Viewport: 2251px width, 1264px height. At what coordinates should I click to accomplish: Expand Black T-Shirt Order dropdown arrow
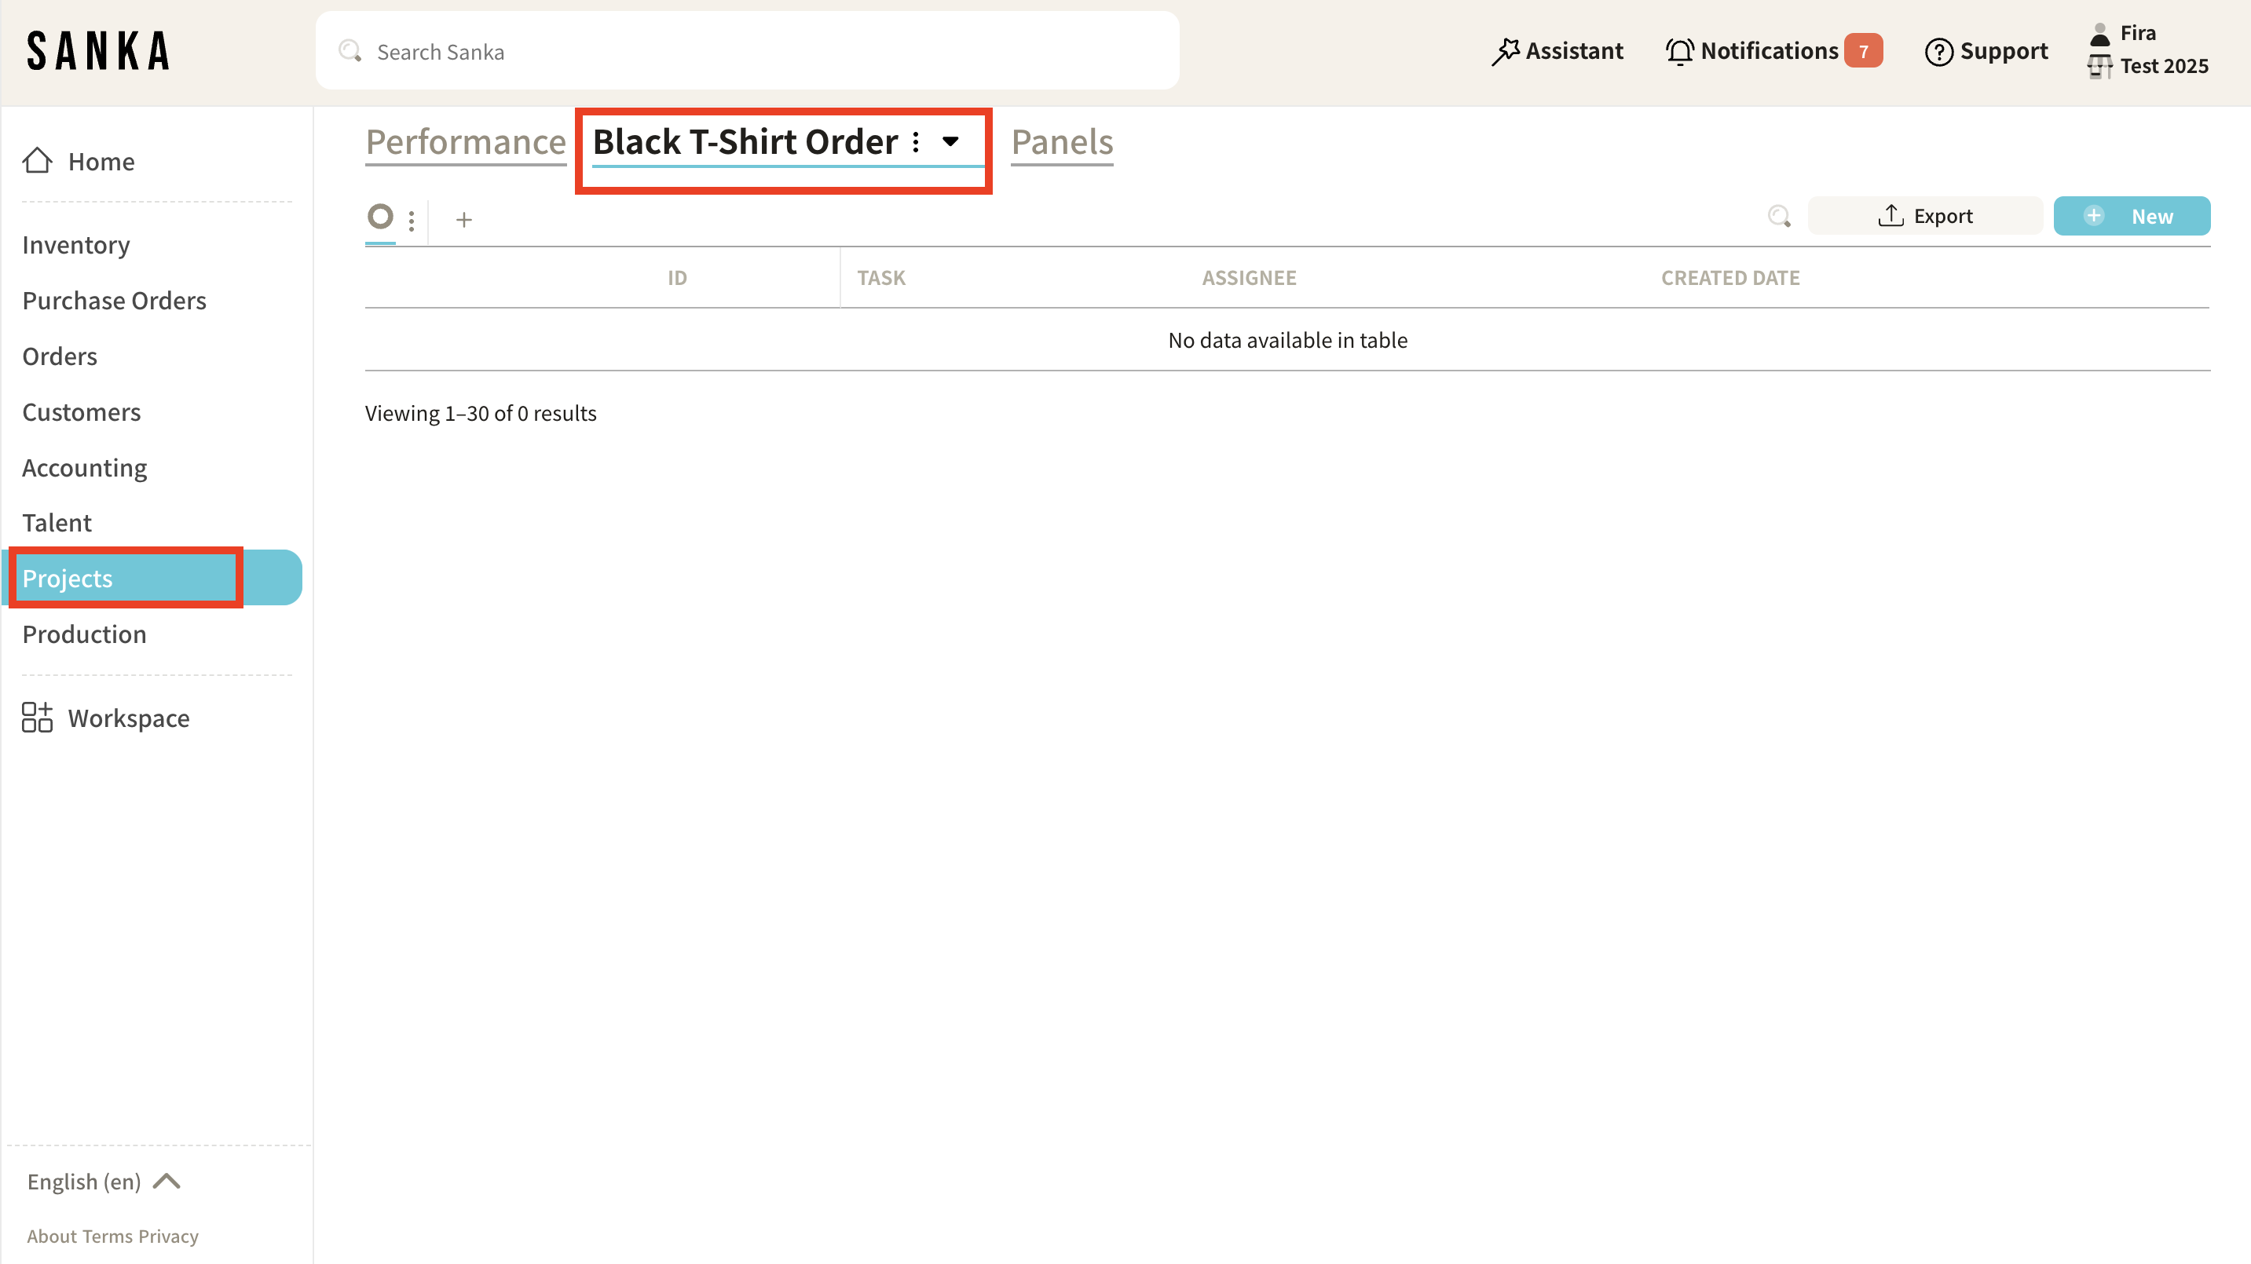(x=950, y=141)
